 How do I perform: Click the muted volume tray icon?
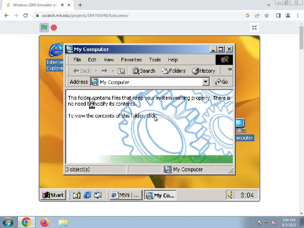click(x=274, y=222)
